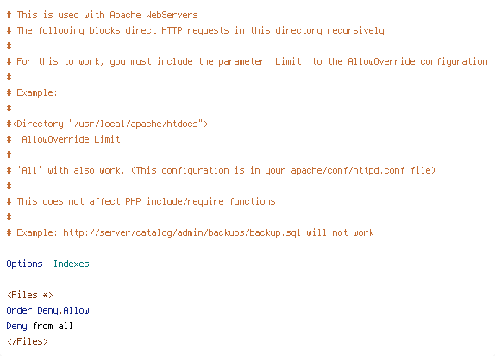This screenshot has width=495, height=356.
Task: Click the '#<Directory' comment line
Action: click(x=107, y=124)
